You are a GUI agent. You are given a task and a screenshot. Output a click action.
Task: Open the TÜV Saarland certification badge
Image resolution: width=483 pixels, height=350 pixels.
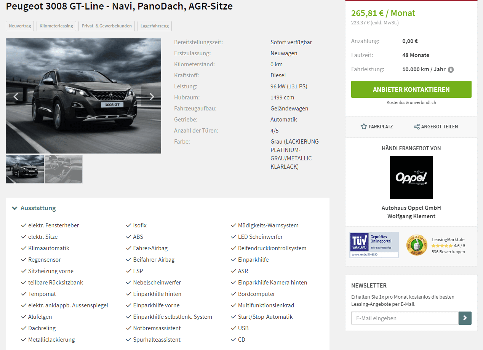click(x=374, y=245)
